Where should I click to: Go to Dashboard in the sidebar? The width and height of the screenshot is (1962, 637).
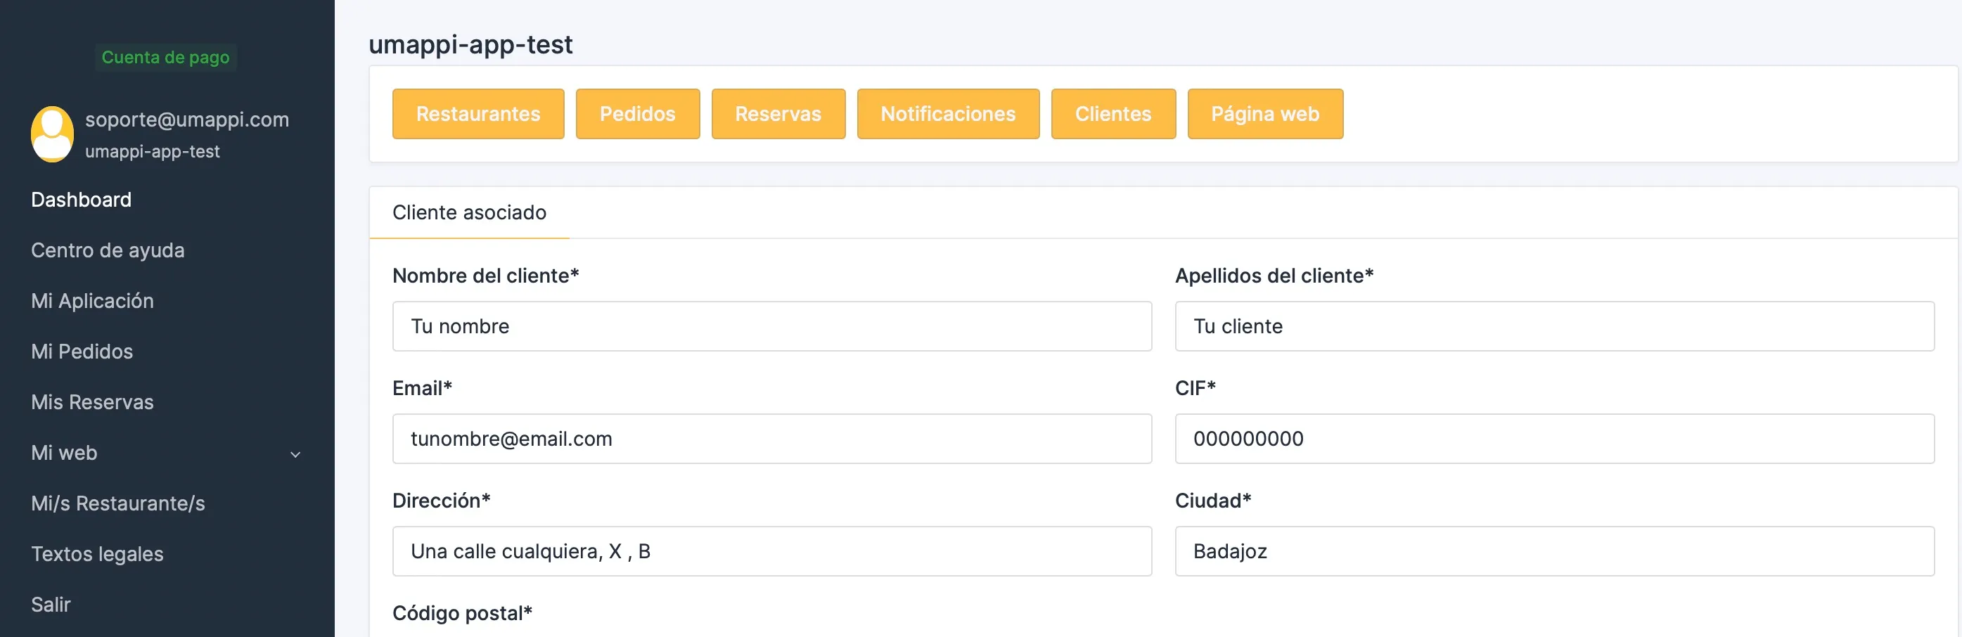pos(82,200)
